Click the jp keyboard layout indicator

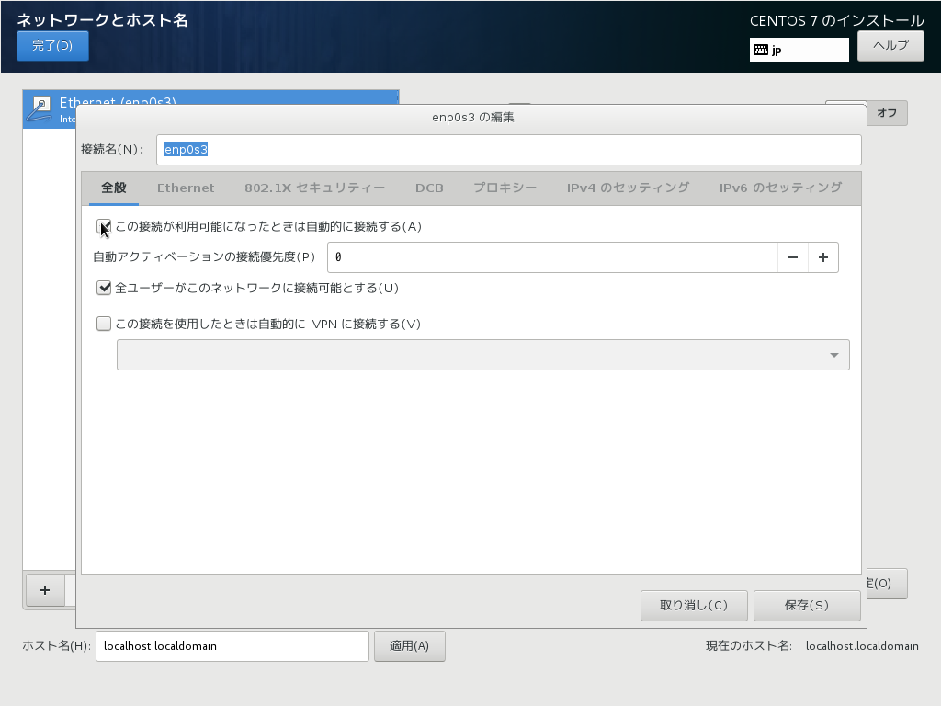pos(798,50)
